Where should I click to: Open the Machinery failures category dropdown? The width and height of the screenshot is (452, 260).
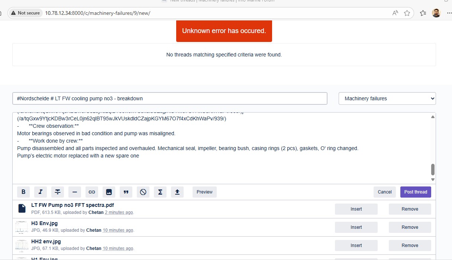tap(387, 98)
